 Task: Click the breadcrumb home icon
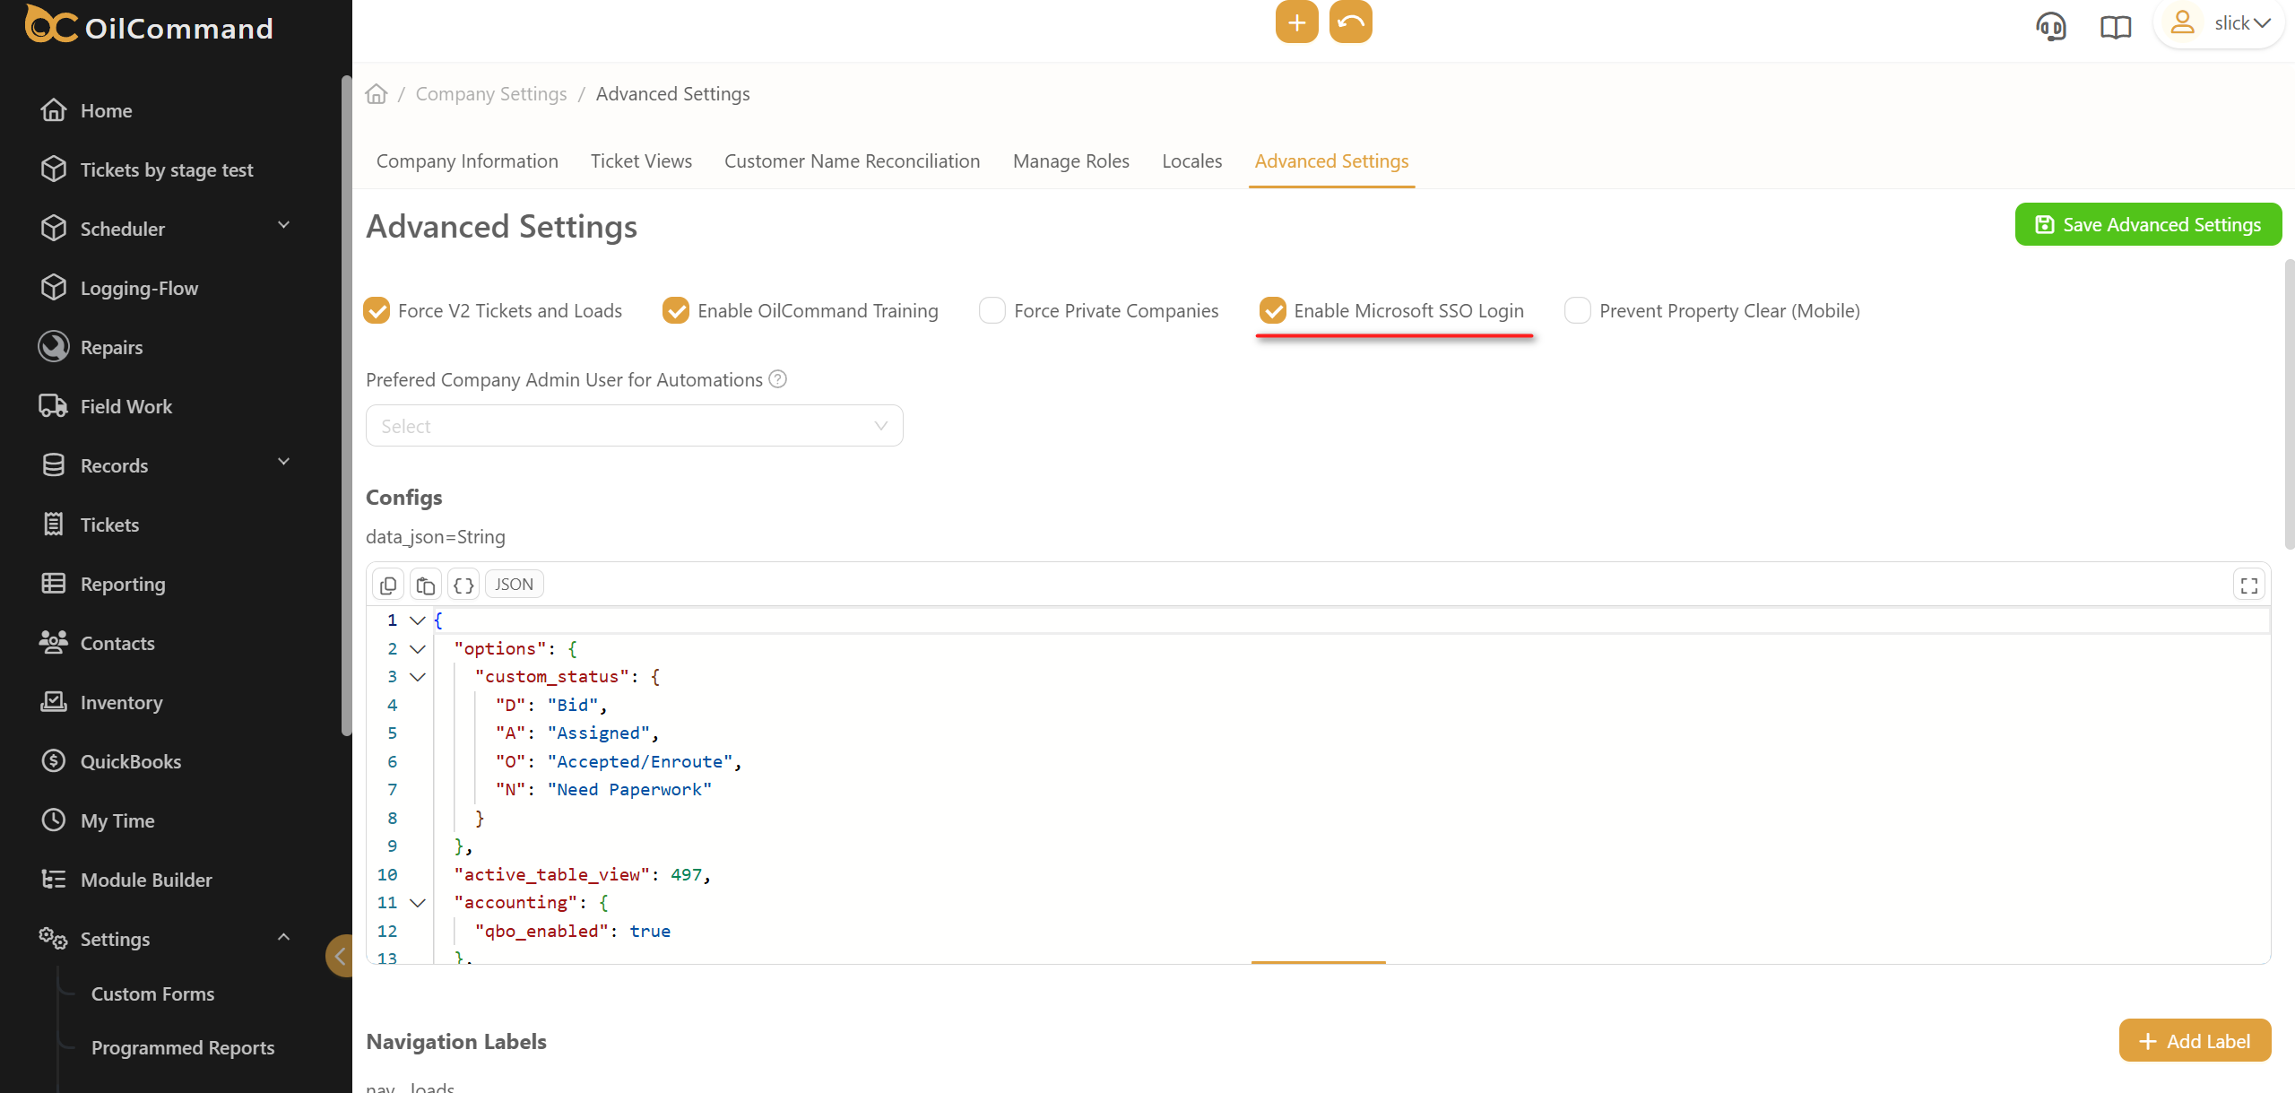(x=377, y=94)
